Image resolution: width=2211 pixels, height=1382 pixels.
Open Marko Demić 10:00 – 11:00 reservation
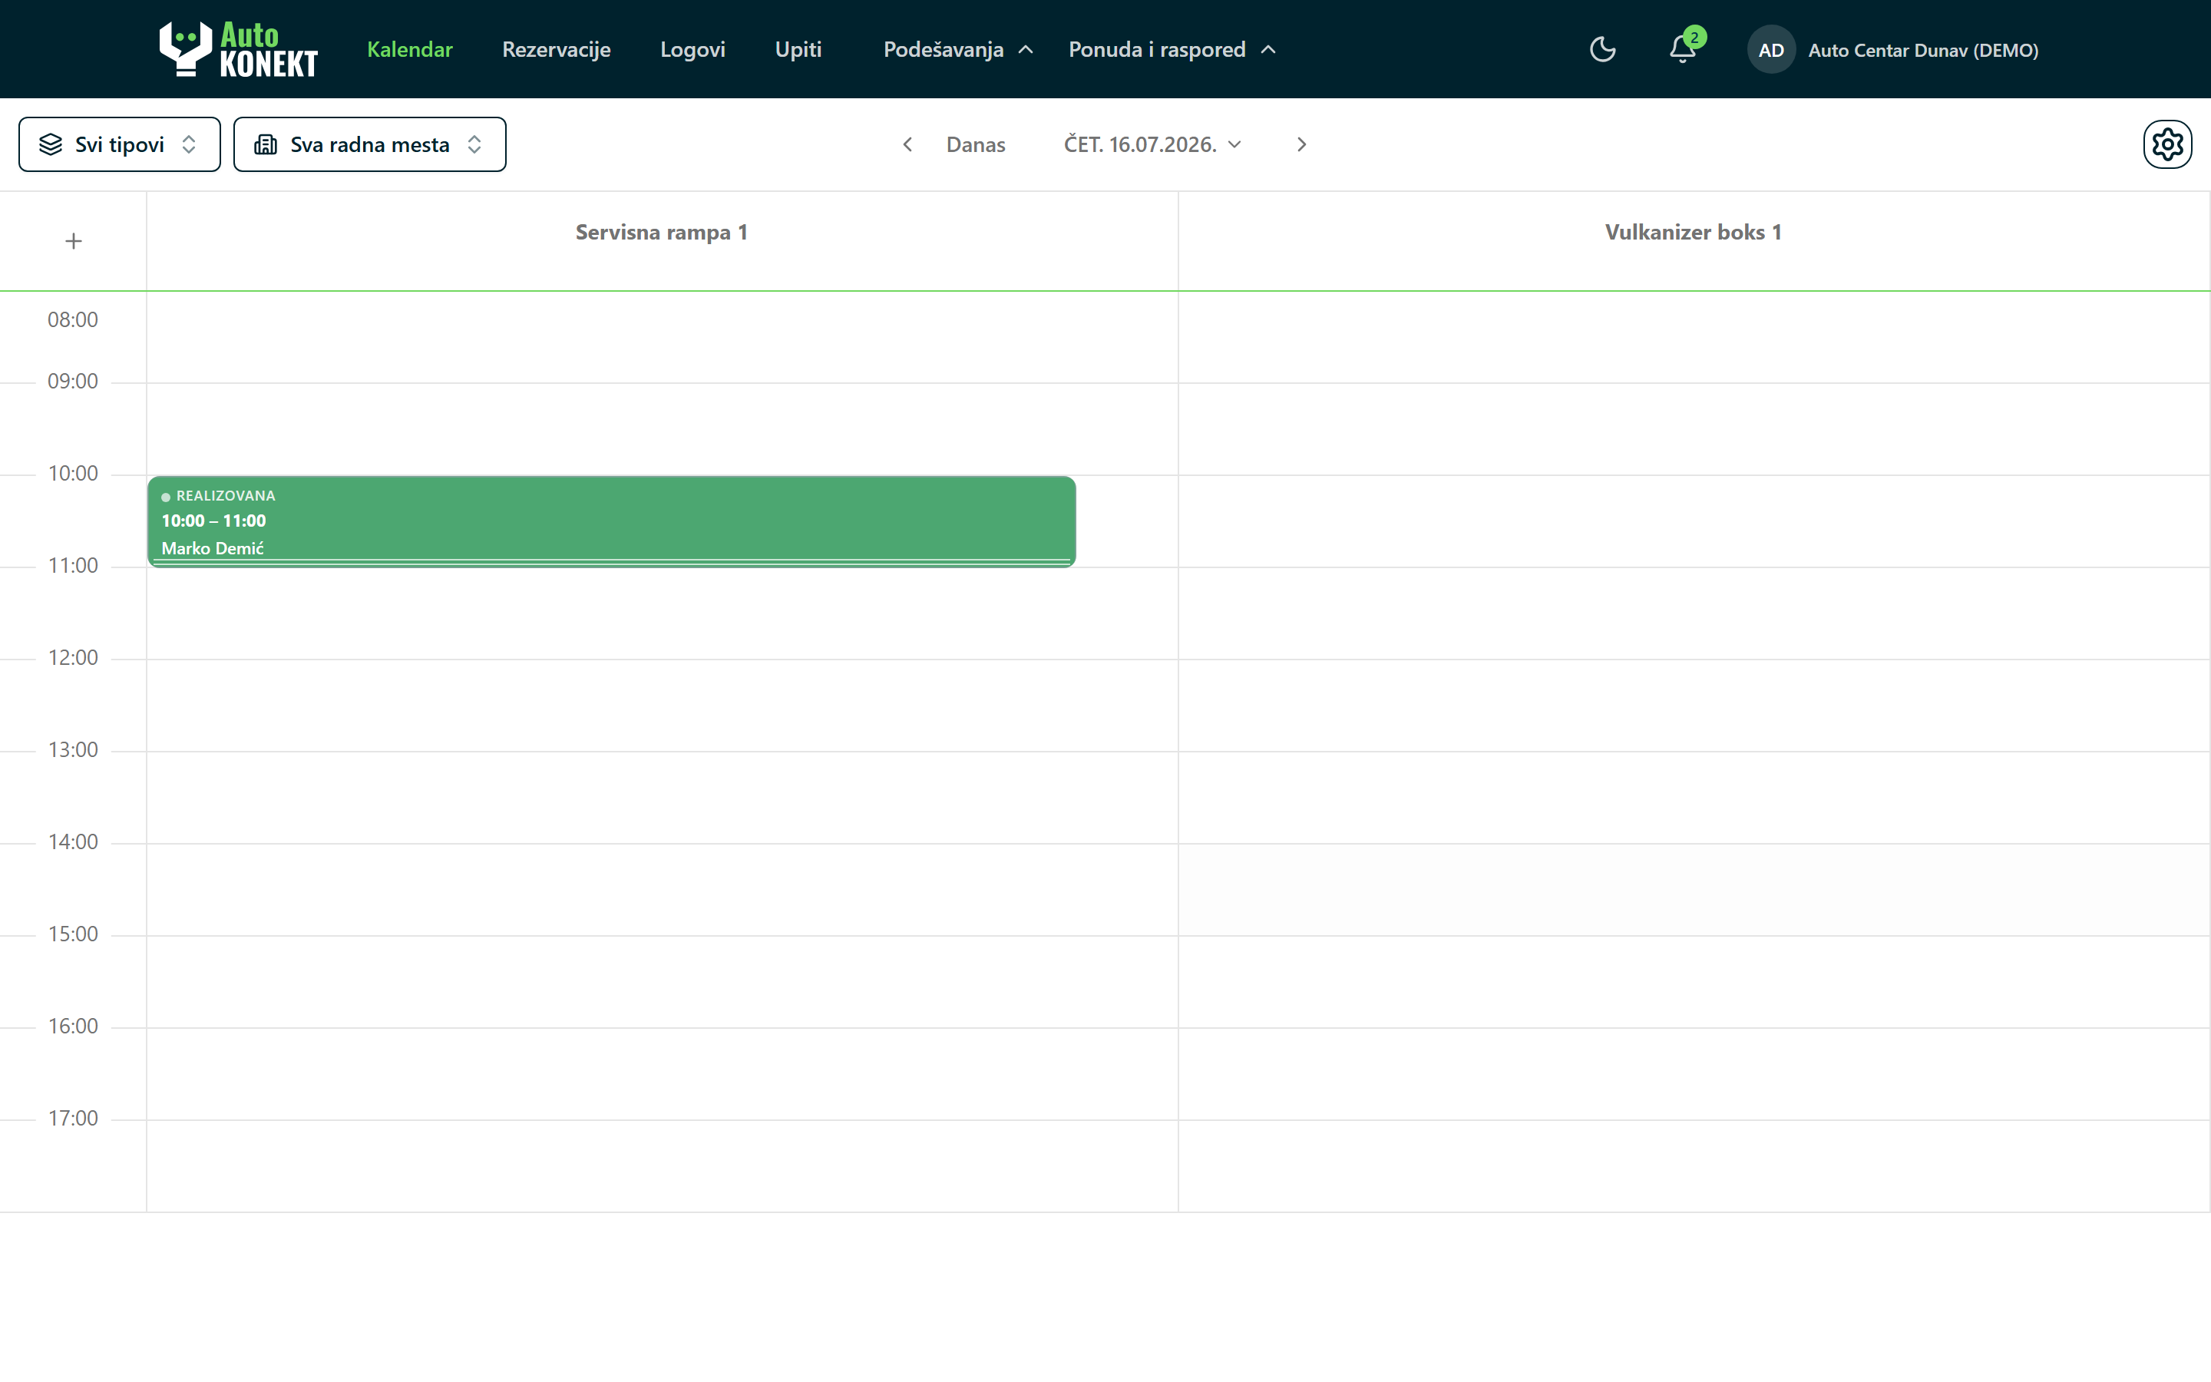click(x=611, y=522)
